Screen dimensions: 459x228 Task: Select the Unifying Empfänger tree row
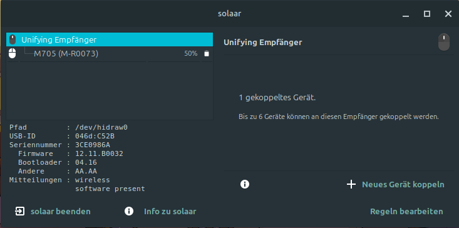(110, 39)
